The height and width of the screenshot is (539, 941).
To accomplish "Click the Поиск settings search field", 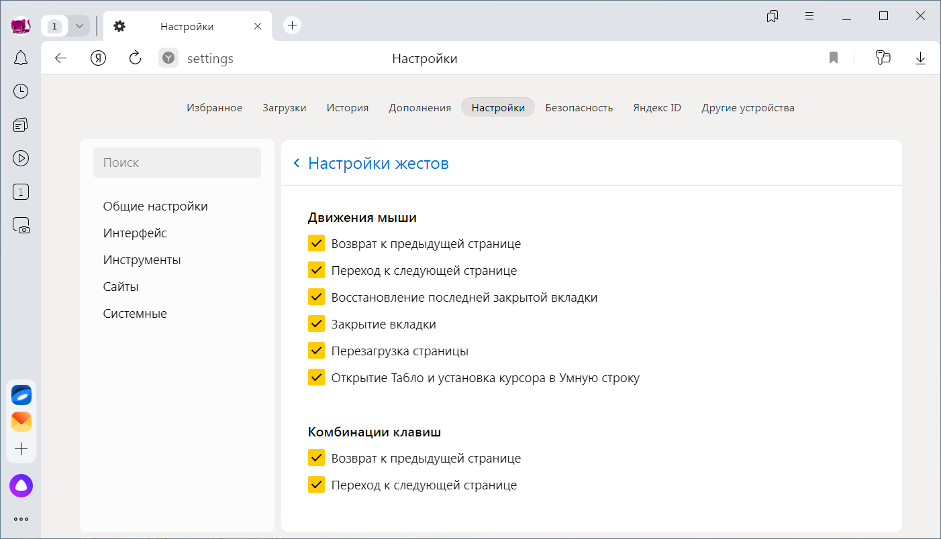I will (x=177, y=163).
